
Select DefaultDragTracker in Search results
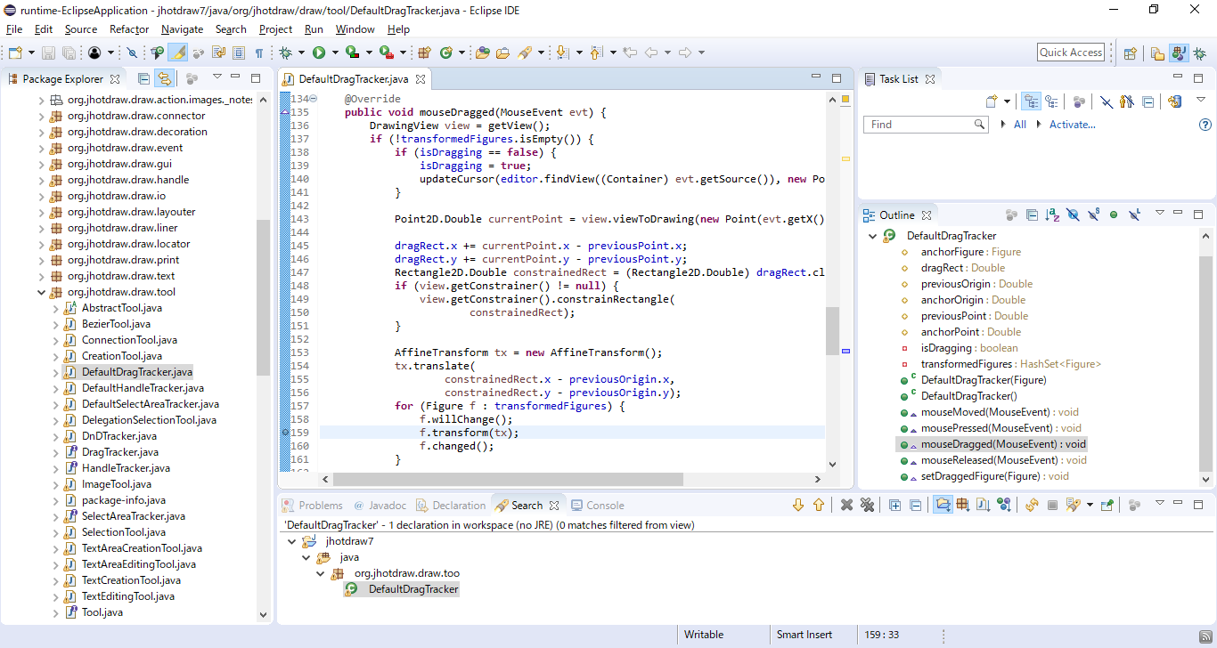point(413,589)
